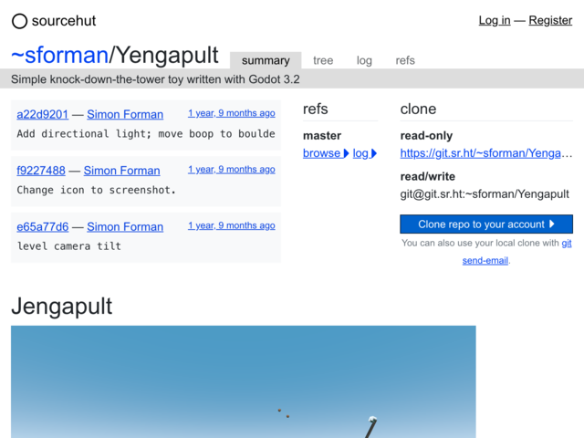Click the timestamp of commit f9227488
584x438 pixels.
tap(231, 170)
